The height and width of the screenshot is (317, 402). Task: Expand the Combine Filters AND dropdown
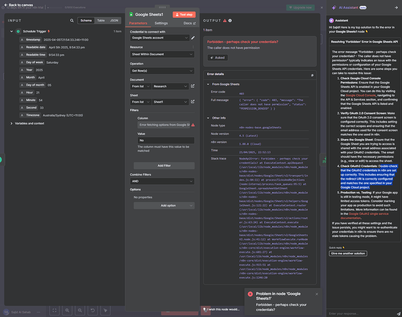(162, 181)
